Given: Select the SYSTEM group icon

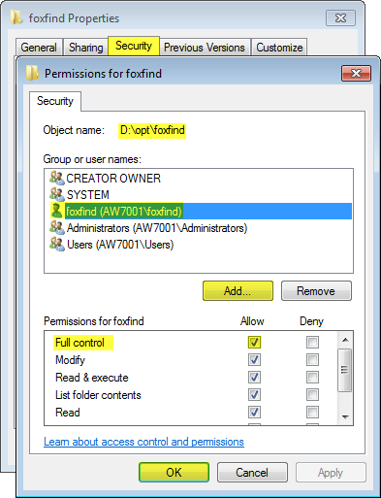Looking at the screenshot, I should [x=57, y=194].
